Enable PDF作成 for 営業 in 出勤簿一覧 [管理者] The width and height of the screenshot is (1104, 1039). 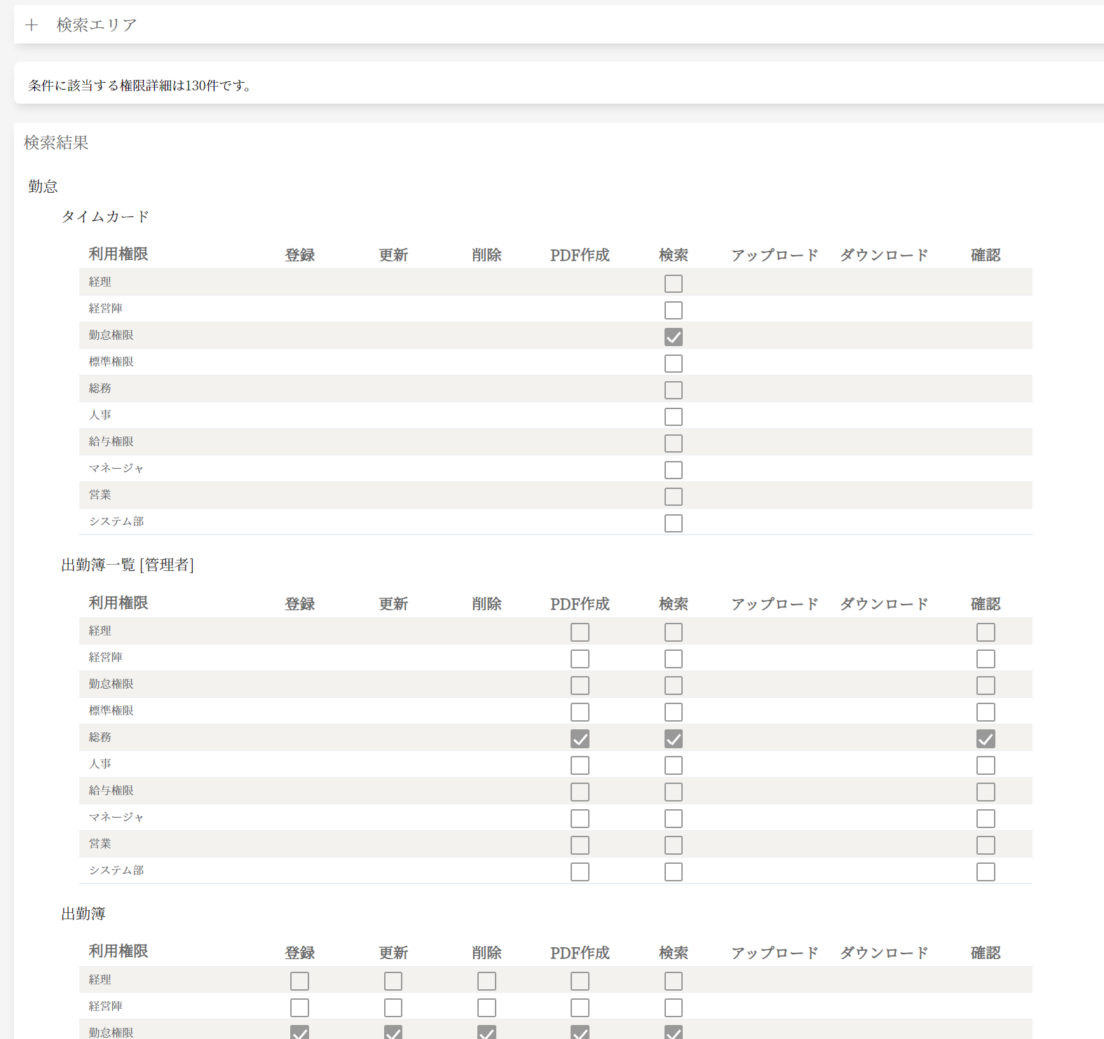(580, 846)
